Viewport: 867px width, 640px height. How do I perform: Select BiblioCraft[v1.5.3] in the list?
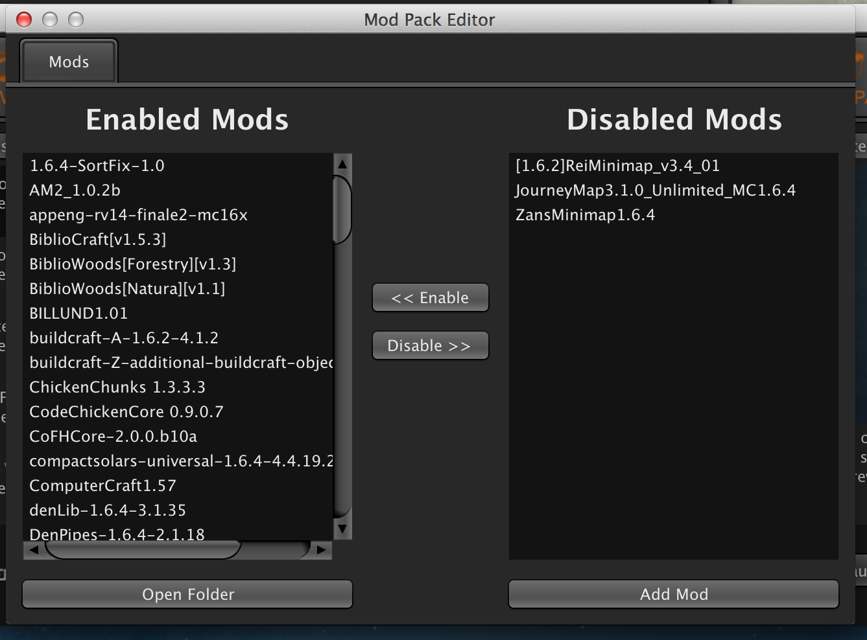[x=178, y=240]
